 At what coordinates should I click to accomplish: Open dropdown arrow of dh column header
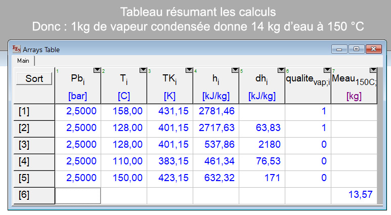pyautogui.click(x=281, y=70)
